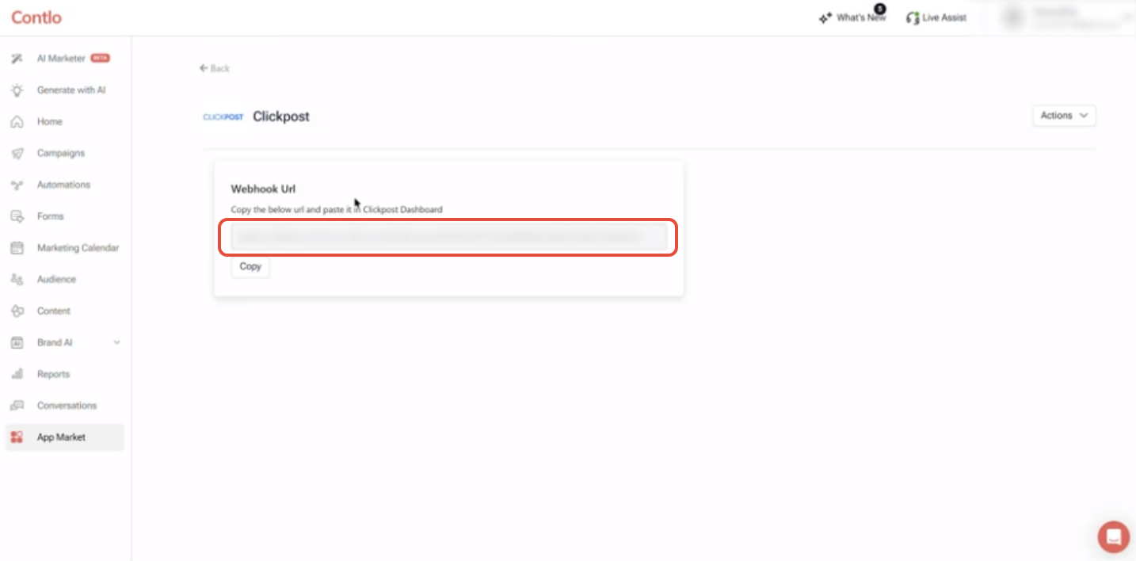Click "Copy the below url" instruction text
Screen dimensions: 1136x561
click(x=337, y=210)
